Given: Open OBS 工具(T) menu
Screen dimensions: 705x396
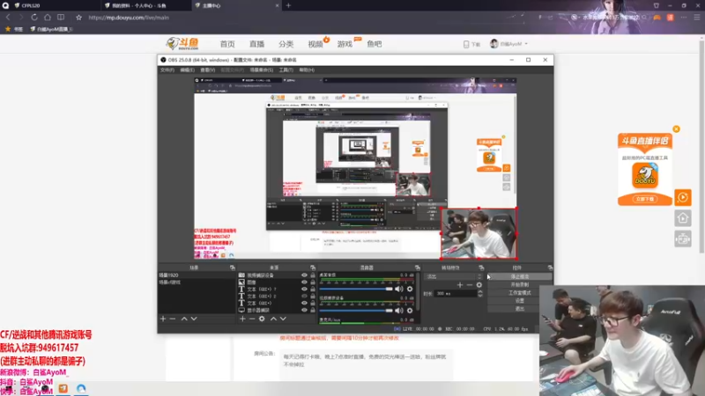Looking at the screenshot, I should coord(286,70).
